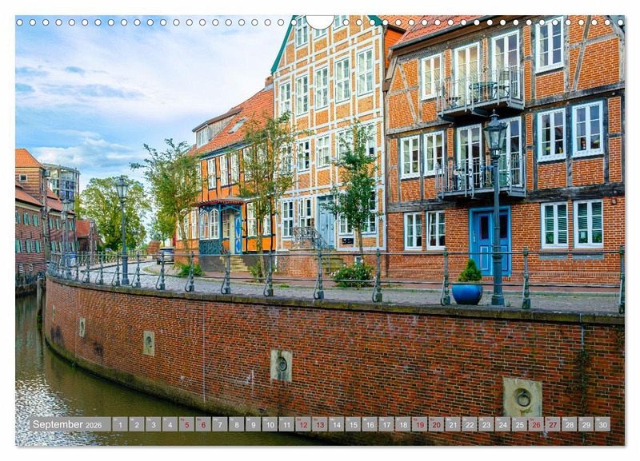Click the calendar hanging hole at the top
Image resolution: width=640 pixels, height=461 pixels.
[x=319, y=22]
